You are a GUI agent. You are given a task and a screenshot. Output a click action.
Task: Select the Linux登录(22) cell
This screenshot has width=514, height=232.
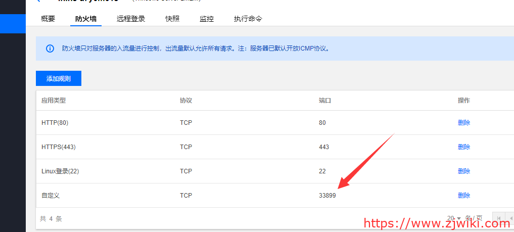(60, 171)
